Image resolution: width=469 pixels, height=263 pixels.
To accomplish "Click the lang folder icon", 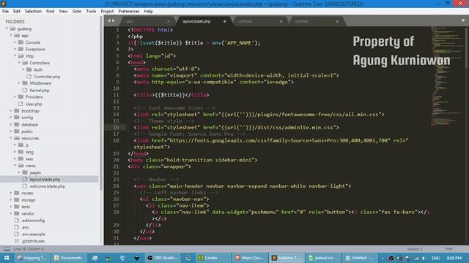I will point(21,152).
